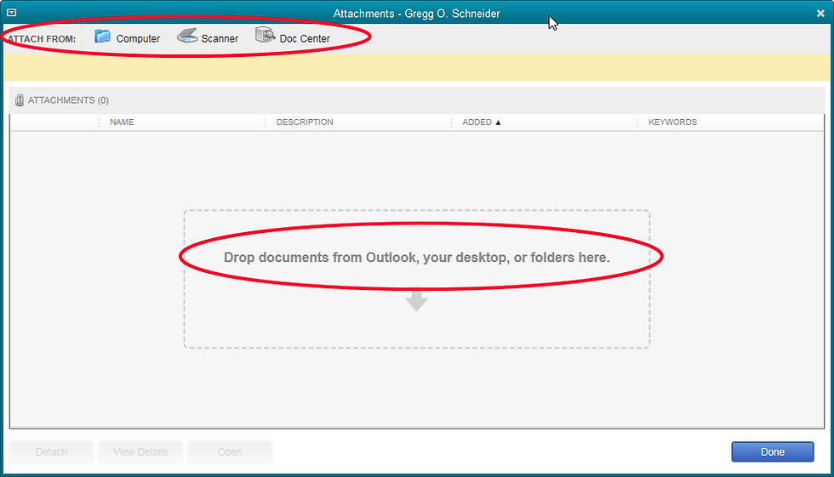Click the gray down arrow in the drop zone
Screen dimensions: 834x477
pos(416,300)
